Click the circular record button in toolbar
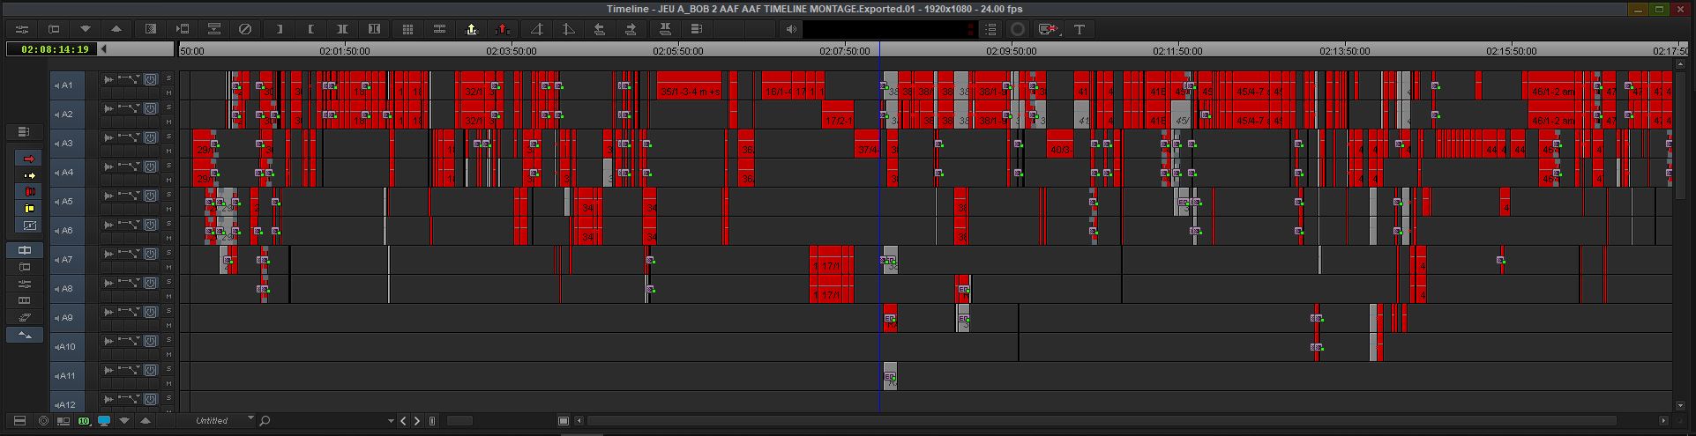Image resolution: width=1696 pixels, height=436 pixels. click(1018, 29)
